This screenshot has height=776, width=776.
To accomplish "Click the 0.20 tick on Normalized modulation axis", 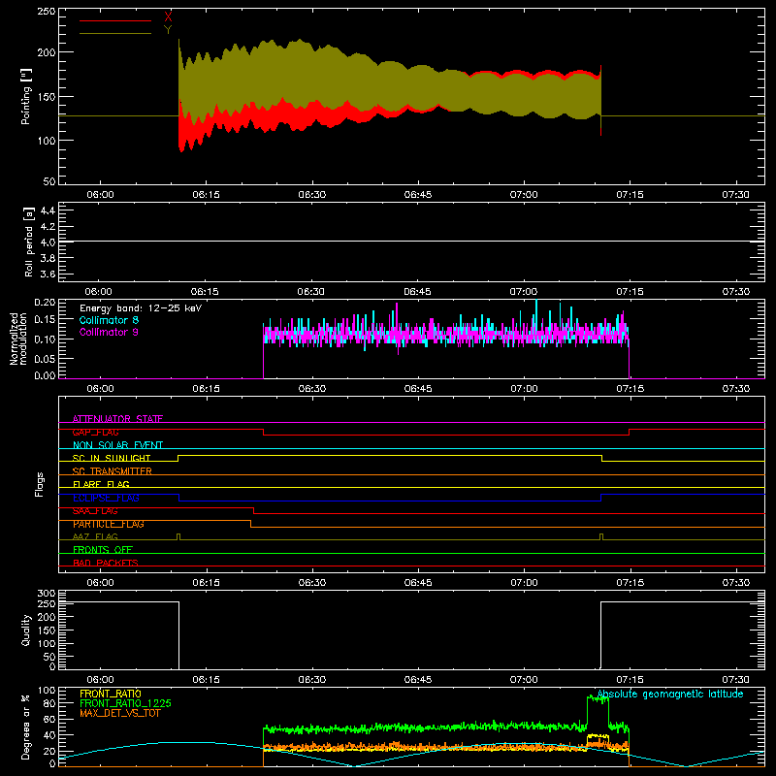I will 45,302.
